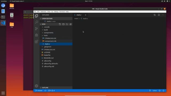Collapse the Open Editors section
The height and width of the screenshot is (96, 171).
point(56,19)
